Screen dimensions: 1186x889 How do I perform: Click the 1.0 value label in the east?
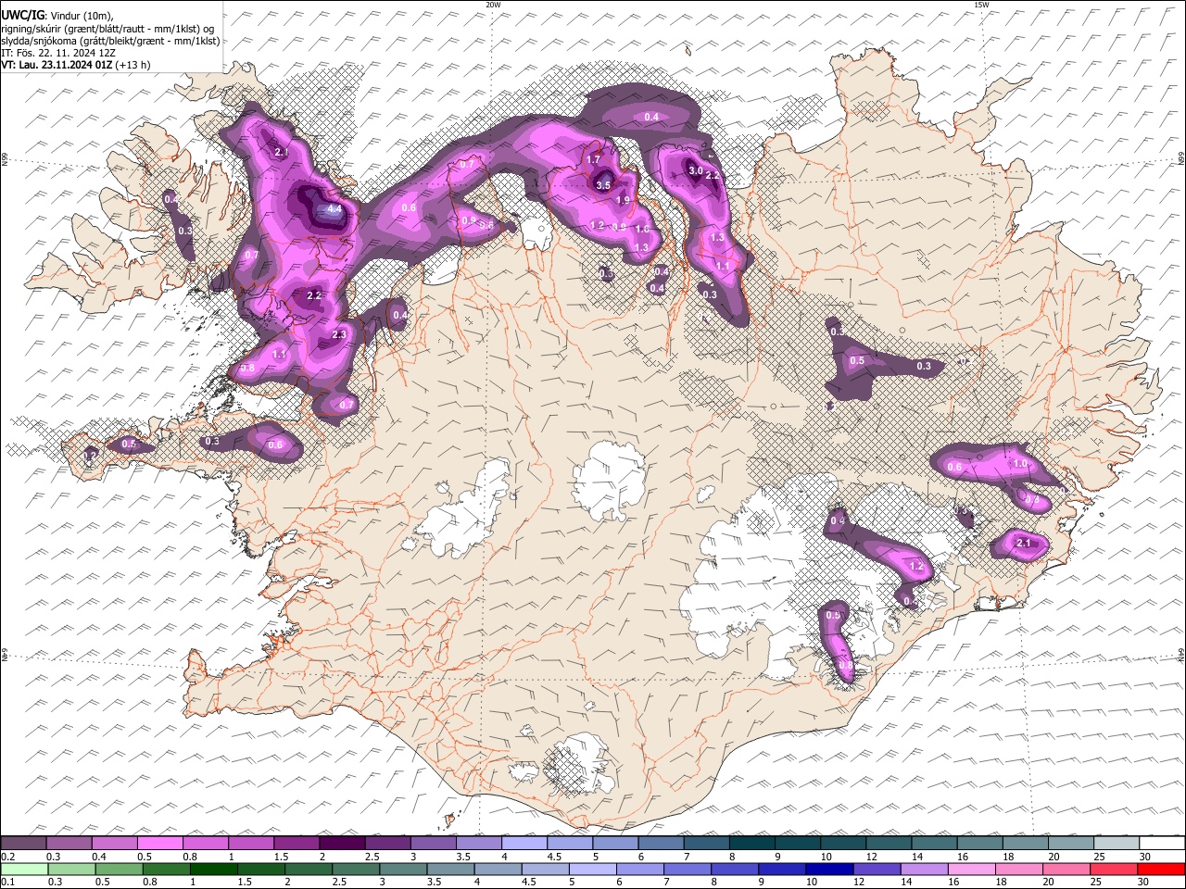pyautogui.click(x=1020, y=463)
